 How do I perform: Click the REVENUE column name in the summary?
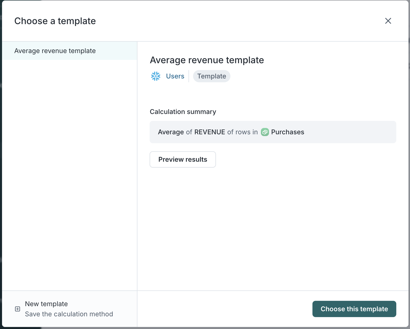210,132
